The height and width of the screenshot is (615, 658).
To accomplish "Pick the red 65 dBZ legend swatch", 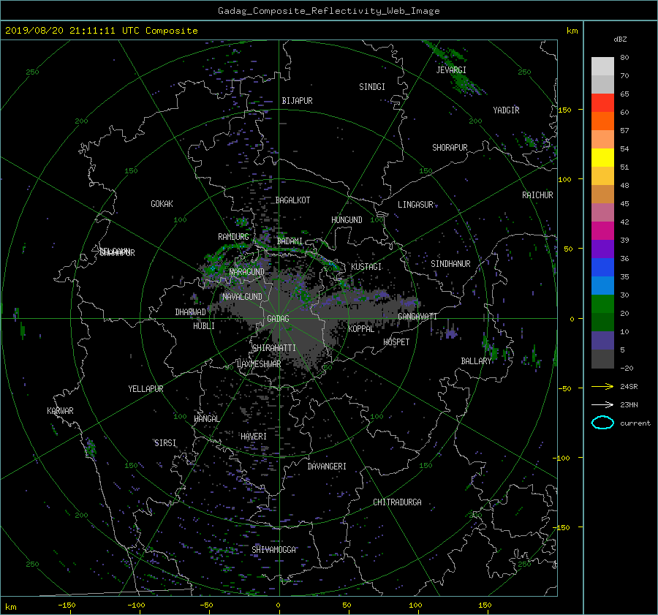I will [x=602, y=102].
